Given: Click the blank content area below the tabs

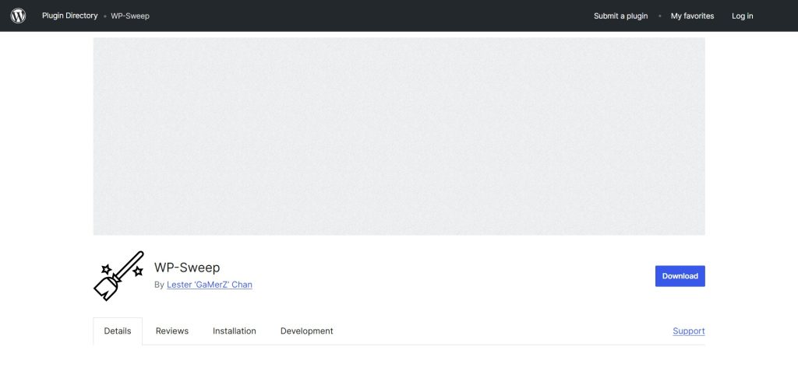Looking at the screenshot, I should click(399, 359).
